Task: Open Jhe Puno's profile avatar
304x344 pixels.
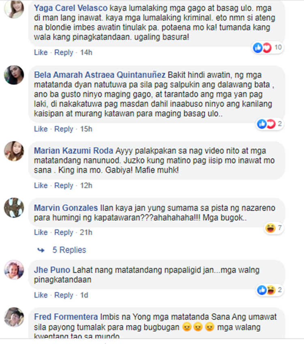Action: click(x=14, y=270)
